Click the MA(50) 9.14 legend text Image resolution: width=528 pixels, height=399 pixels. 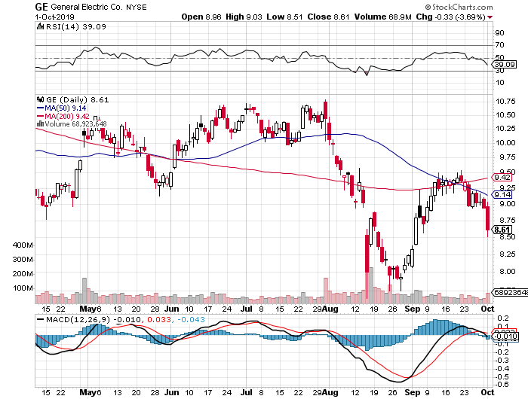click(x=66, y=108)
